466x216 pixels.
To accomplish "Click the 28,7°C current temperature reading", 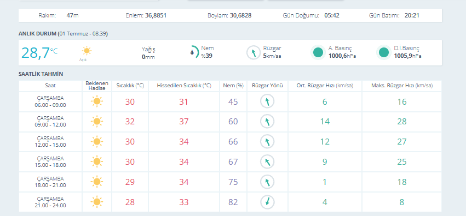I will 39,53.
